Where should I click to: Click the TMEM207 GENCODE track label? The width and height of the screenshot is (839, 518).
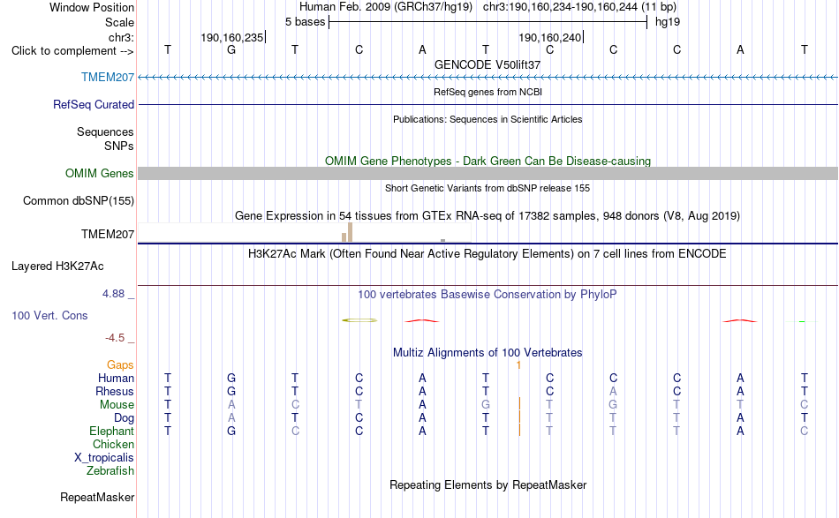[108, 77]
